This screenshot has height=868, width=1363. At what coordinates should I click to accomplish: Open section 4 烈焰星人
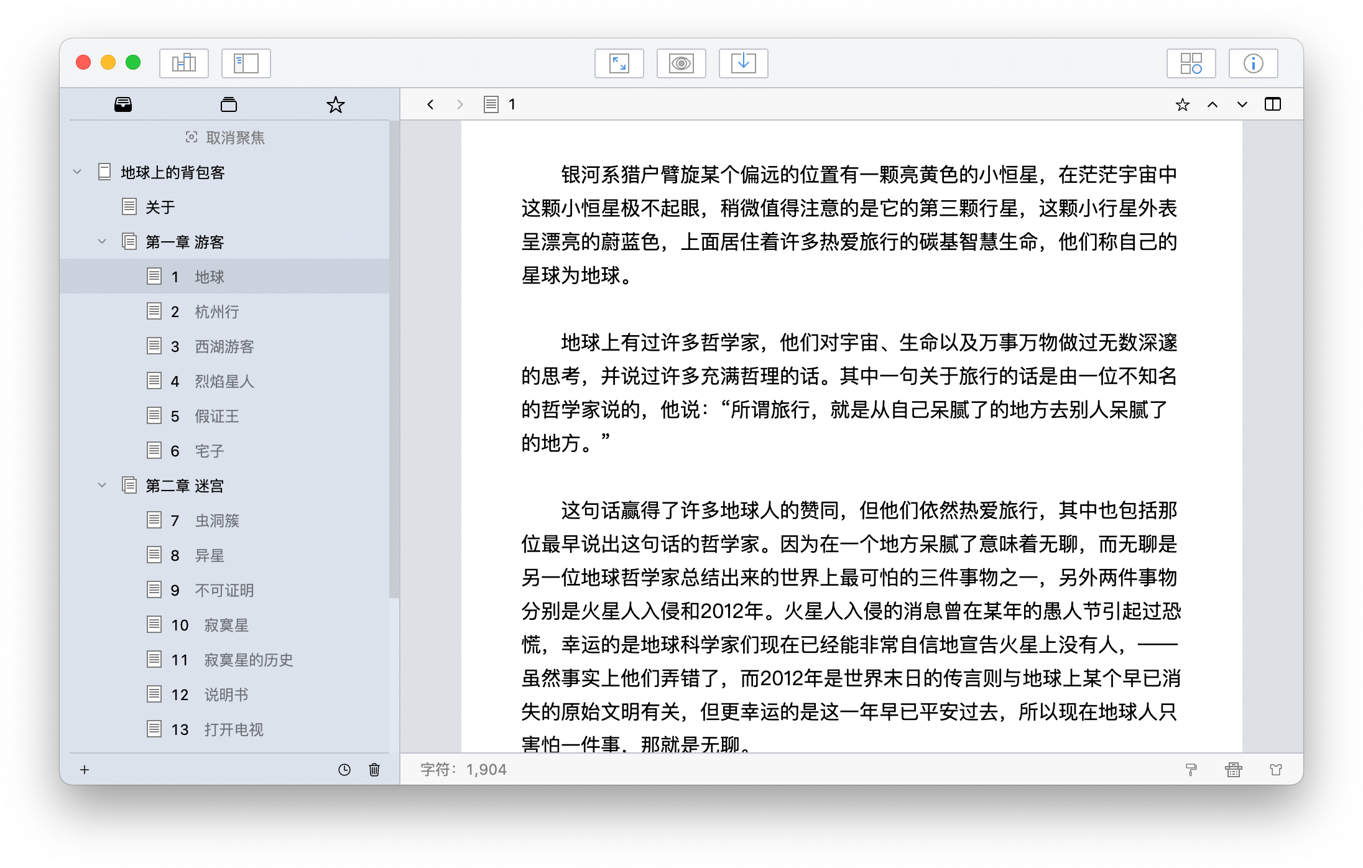click(225, 381)
